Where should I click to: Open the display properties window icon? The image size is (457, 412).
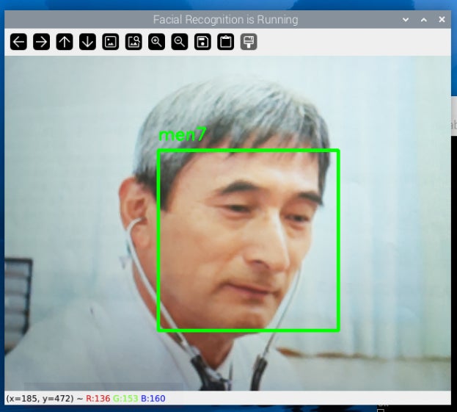coord(249,42)
